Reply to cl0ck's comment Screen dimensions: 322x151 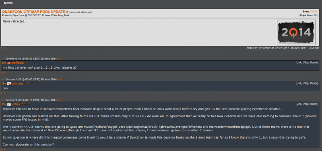[x=314, y=104]
